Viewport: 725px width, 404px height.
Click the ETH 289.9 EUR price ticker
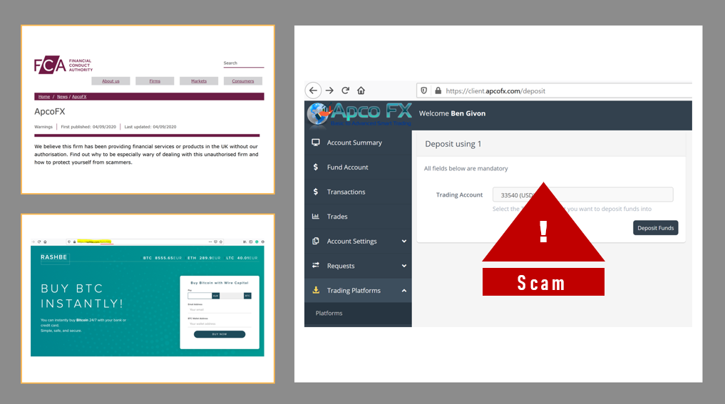point(204,258)
